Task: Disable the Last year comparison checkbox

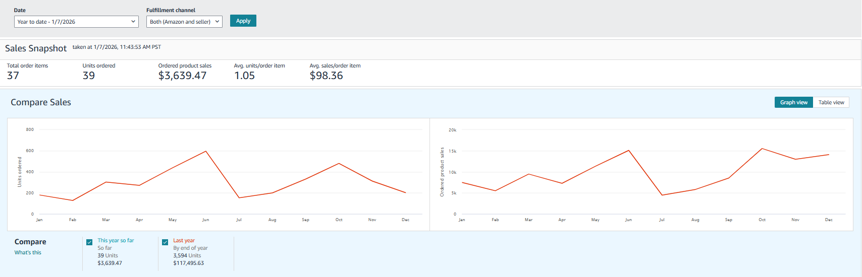Action: click(165, 242)
